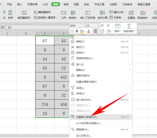Choose 复制(C) from context menu
The height and width of the screenshot is (138, 157).
coord(101,42)
